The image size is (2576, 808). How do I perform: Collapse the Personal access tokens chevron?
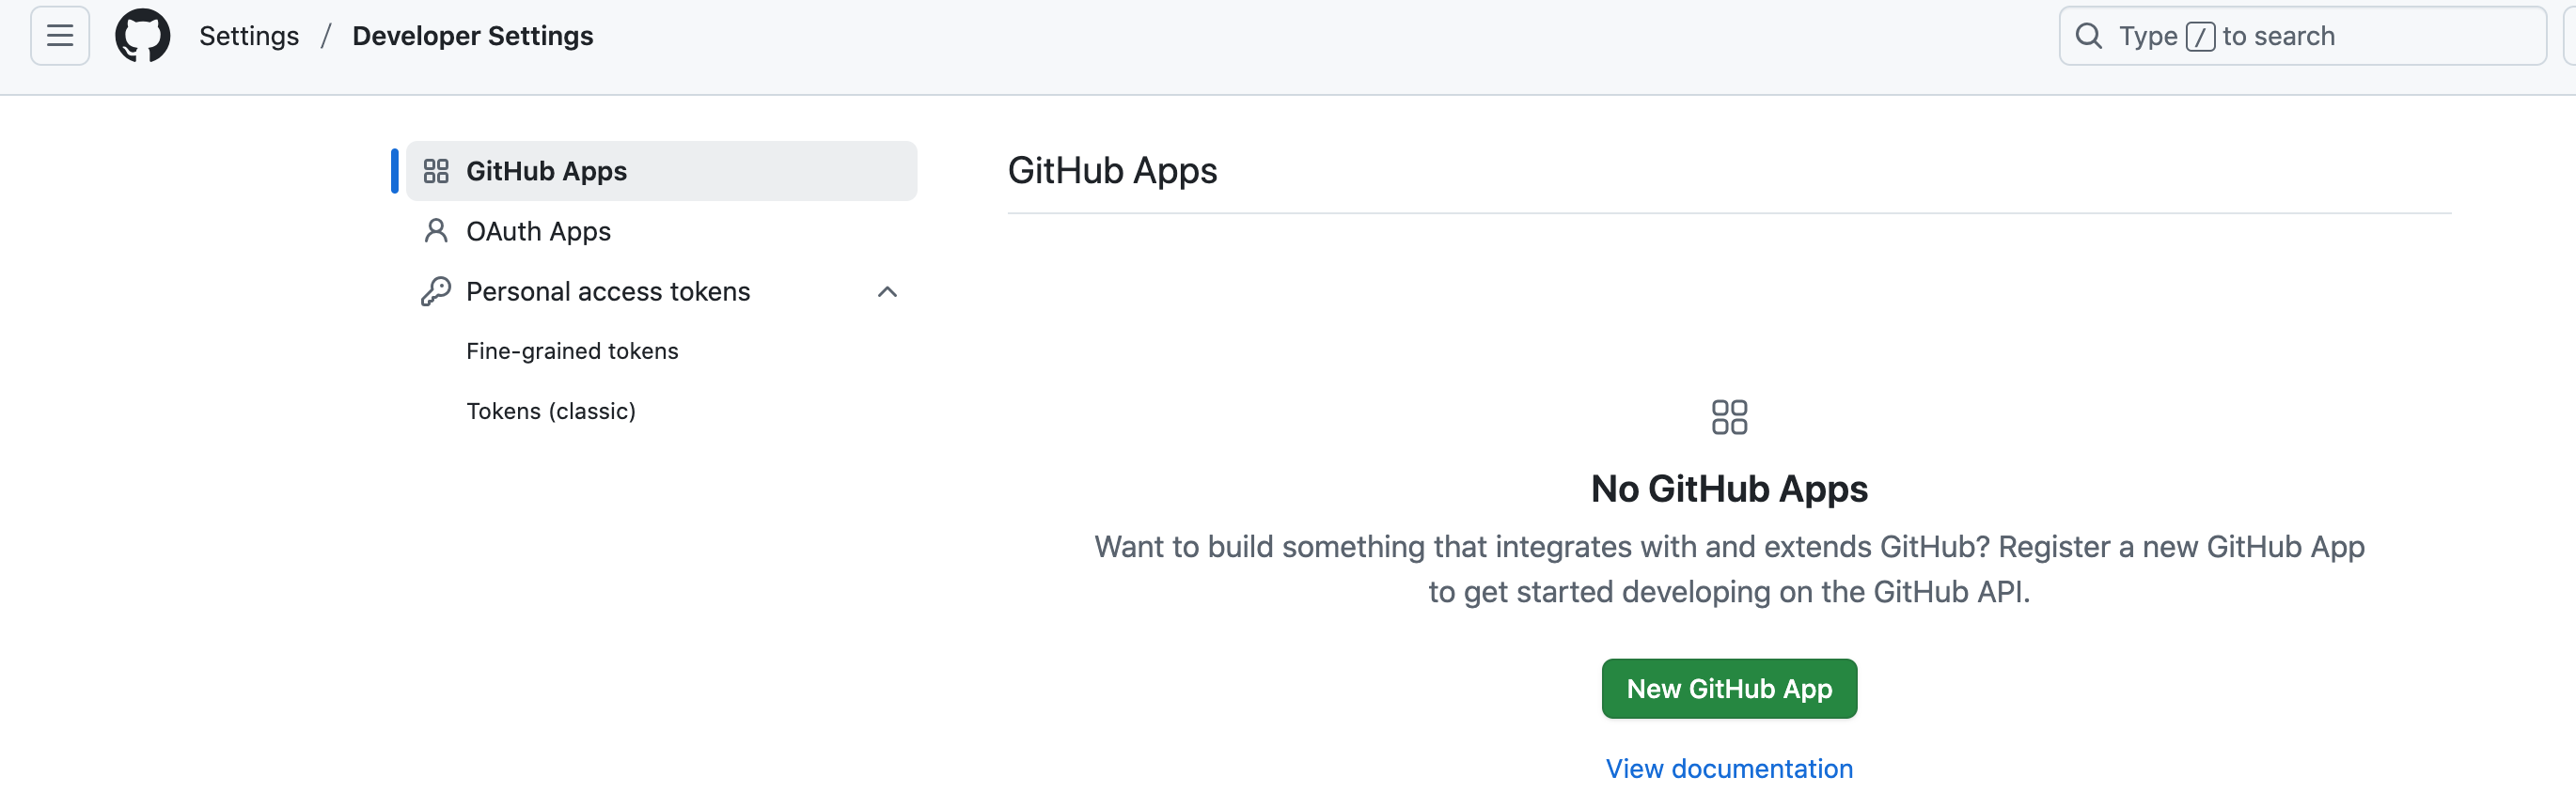coord(887,291)
